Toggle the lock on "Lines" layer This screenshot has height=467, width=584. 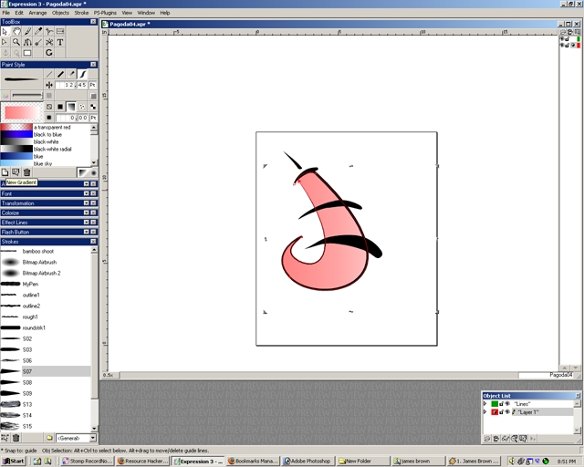(x=501, y=404)
